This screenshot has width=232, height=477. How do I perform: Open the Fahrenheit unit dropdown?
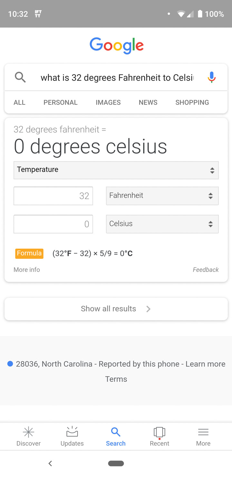162,196
